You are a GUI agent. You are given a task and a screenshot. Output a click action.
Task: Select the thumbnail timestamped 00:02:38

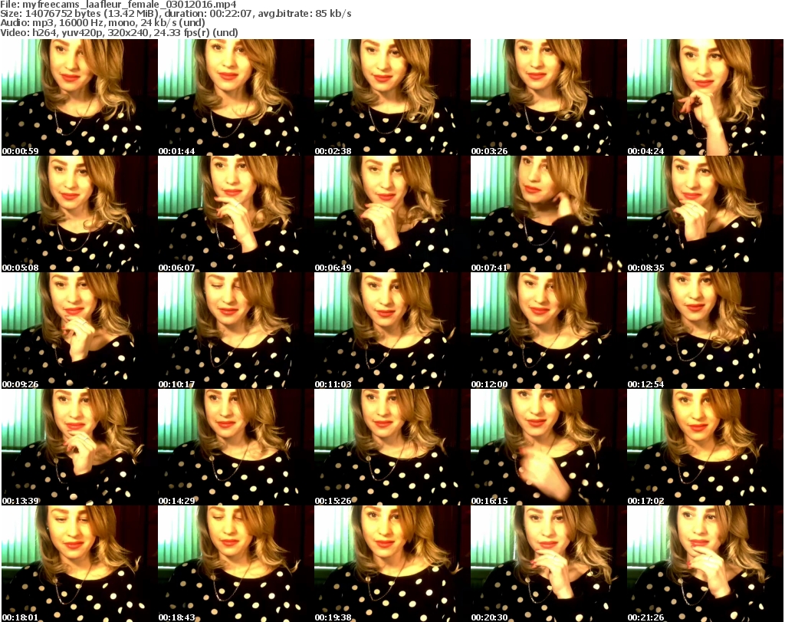tap(392, 97)
